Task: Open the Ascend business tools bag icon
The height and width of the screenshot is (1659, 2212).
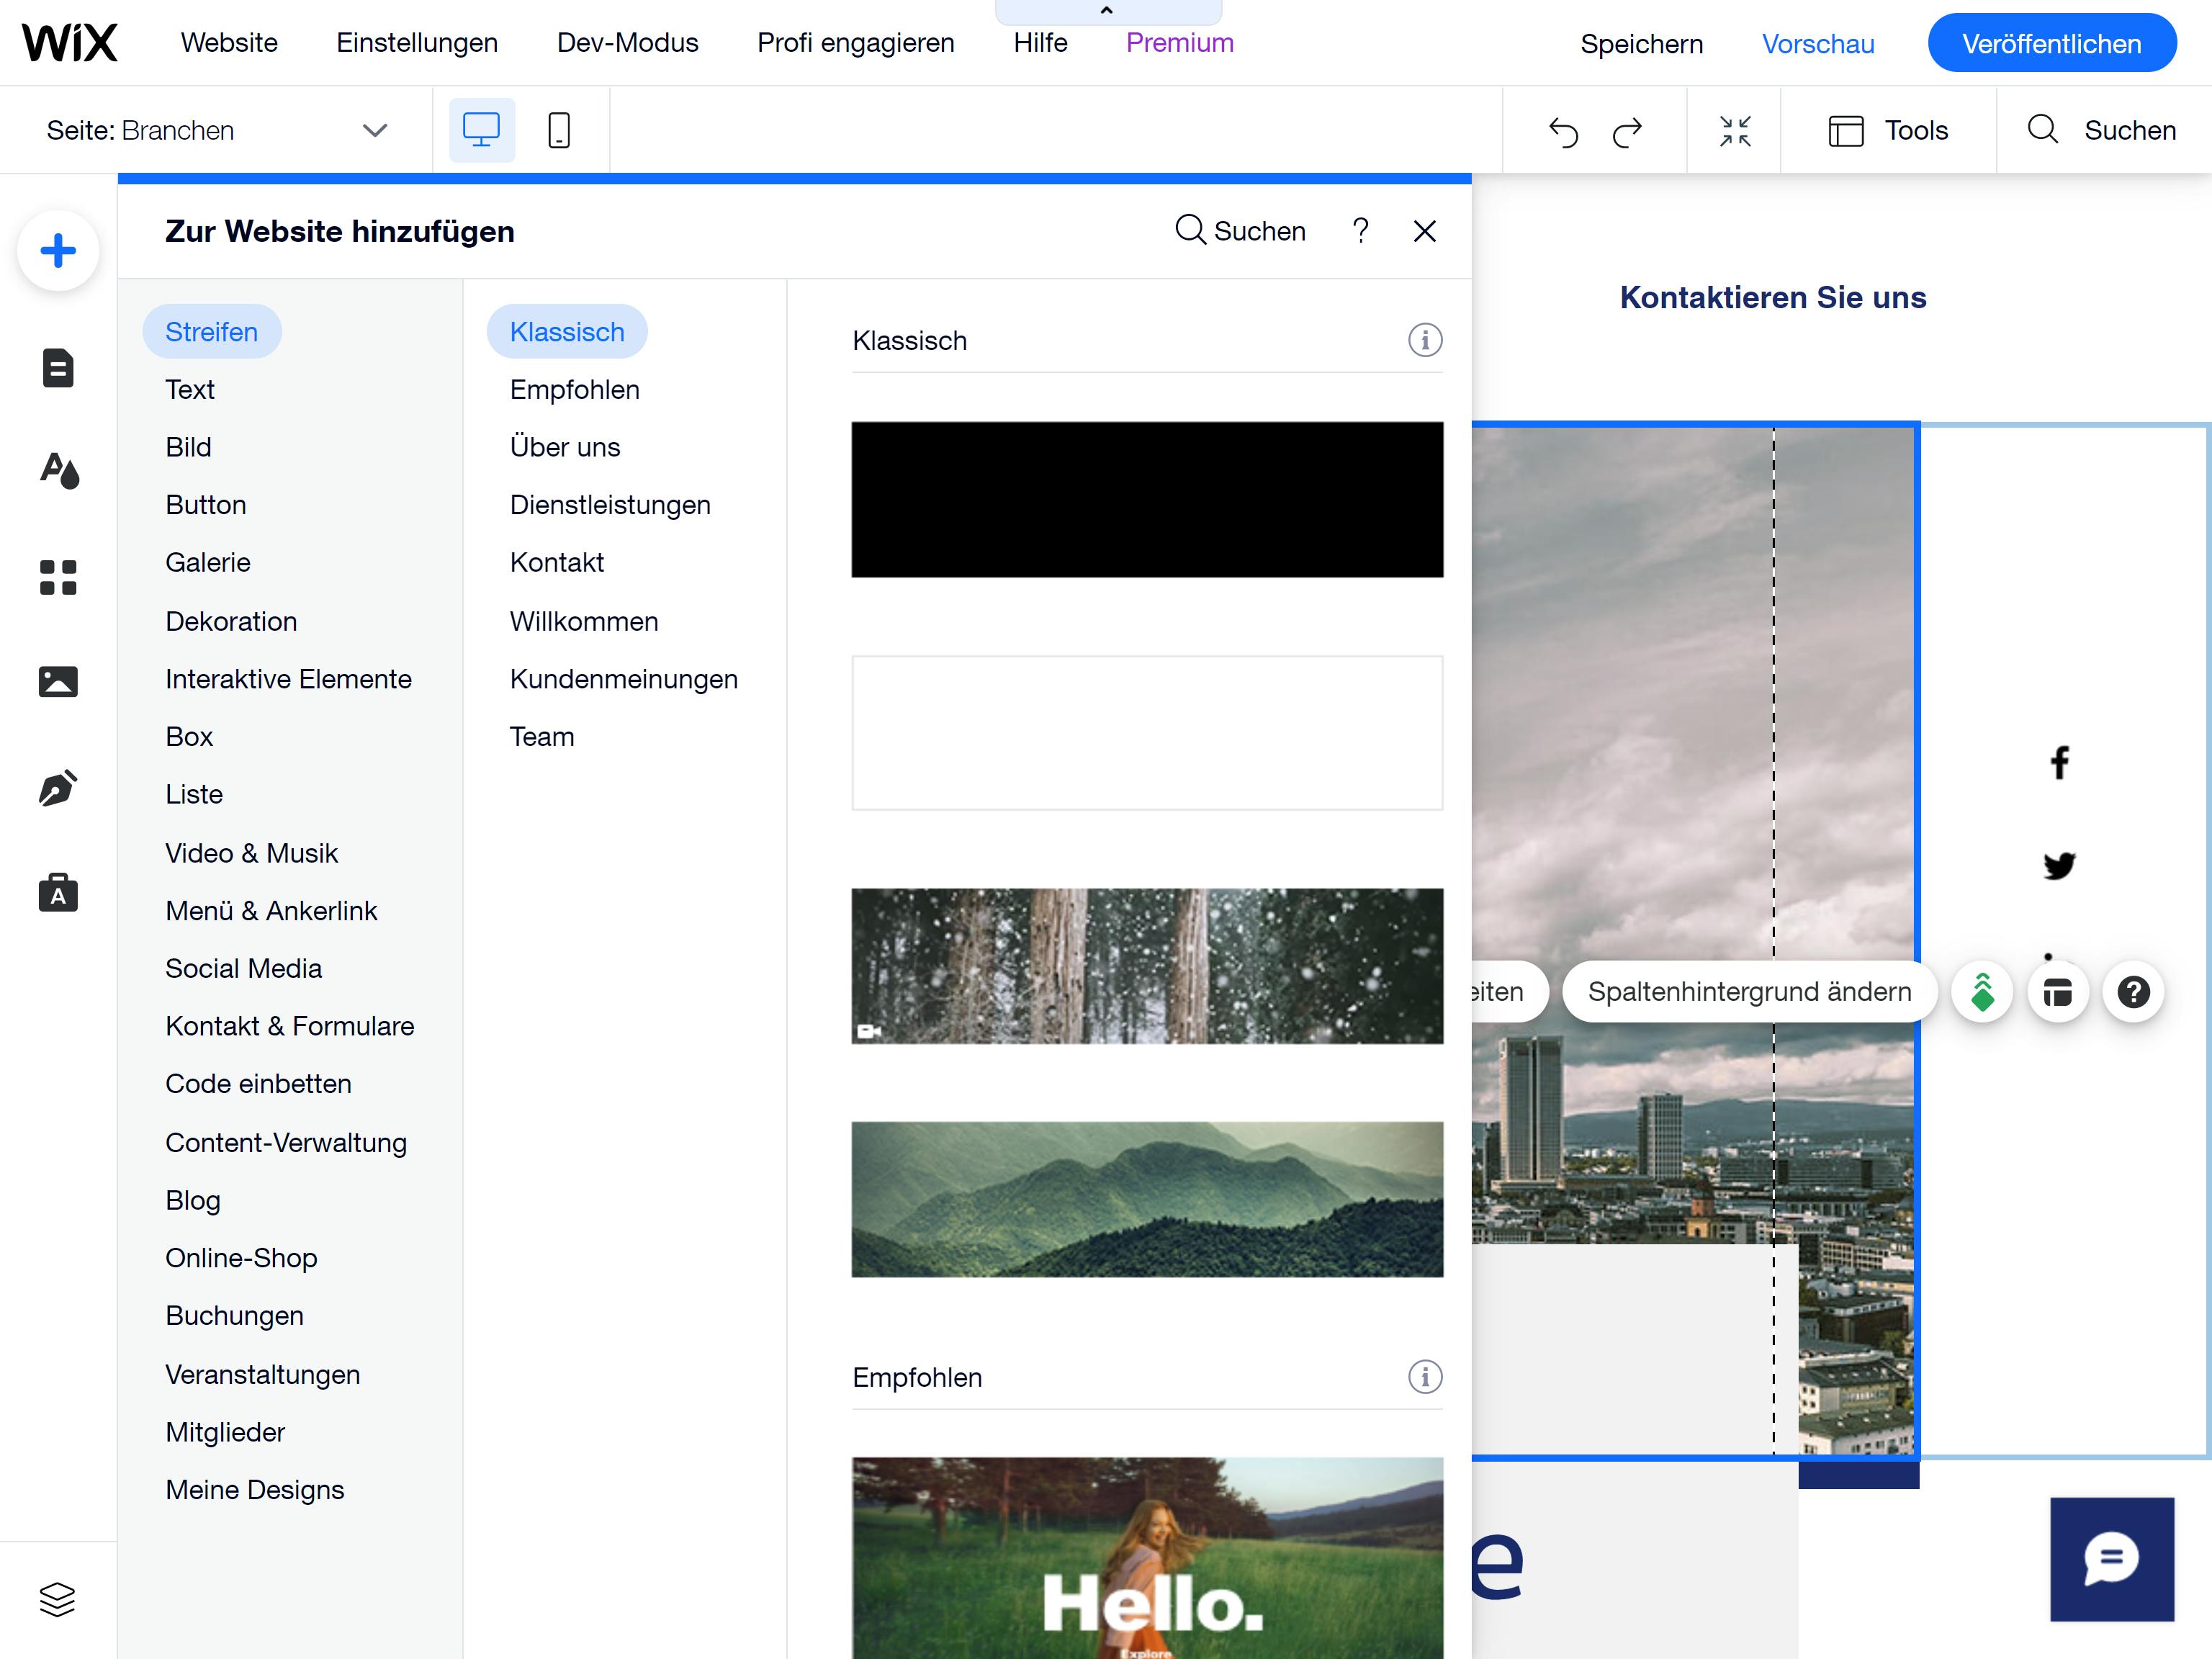Action: click(58, 892)
